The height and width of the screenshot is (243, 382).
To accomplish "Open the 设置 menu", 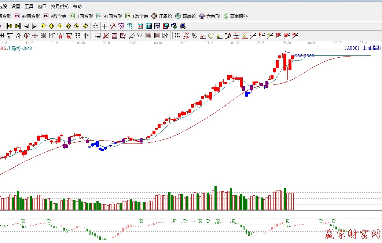I will click(16, 7).
